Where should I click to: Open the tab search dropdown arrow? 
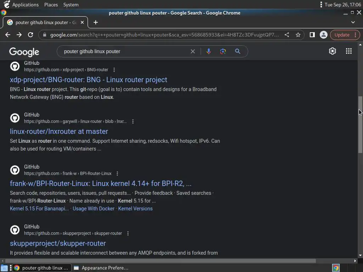point(353,22)
